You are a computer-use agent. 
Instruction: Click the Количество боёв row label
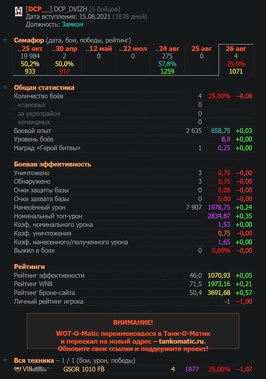coord(38,96)
